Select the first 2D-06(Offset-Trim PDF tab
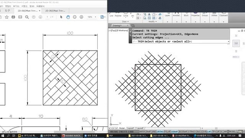This screenshot has height=138, width=245. 28,11
